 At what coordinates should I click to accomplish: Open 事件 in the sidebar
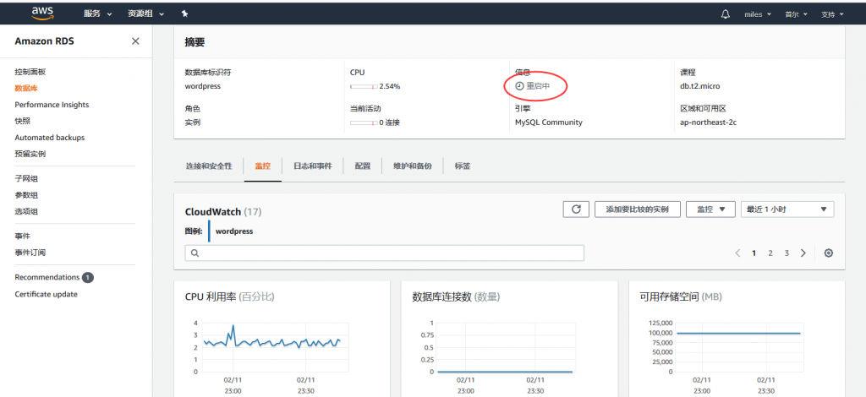coord(23,236)
